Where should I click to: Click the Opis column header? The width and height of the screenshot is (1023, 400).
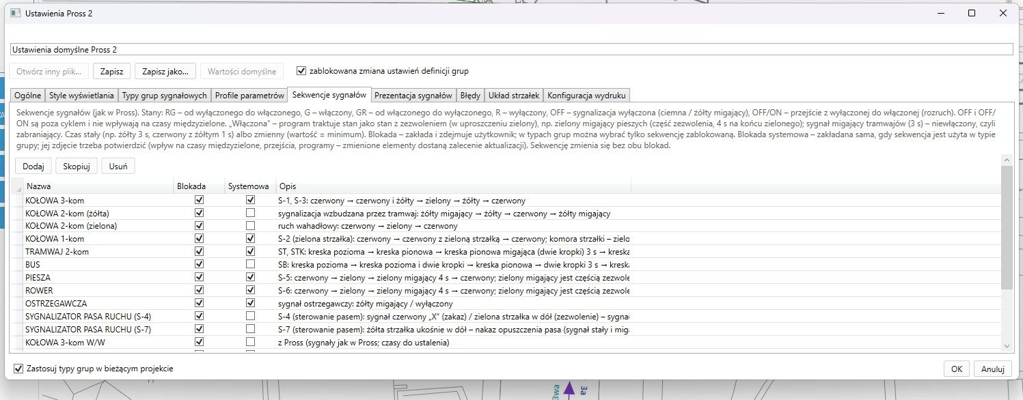(453, 186)
